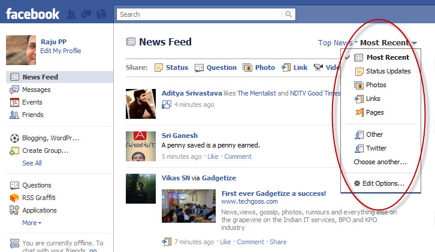Click the Link share icon
The width and height of the screenshot is (435, 252).
click(x=286, y=67)
